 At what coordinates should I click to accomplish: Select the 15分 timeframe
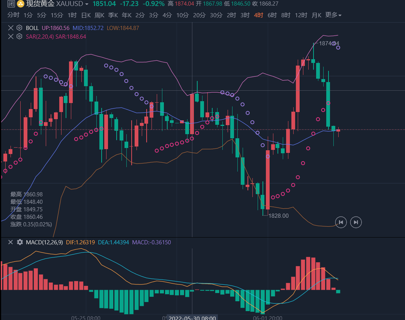57,15
